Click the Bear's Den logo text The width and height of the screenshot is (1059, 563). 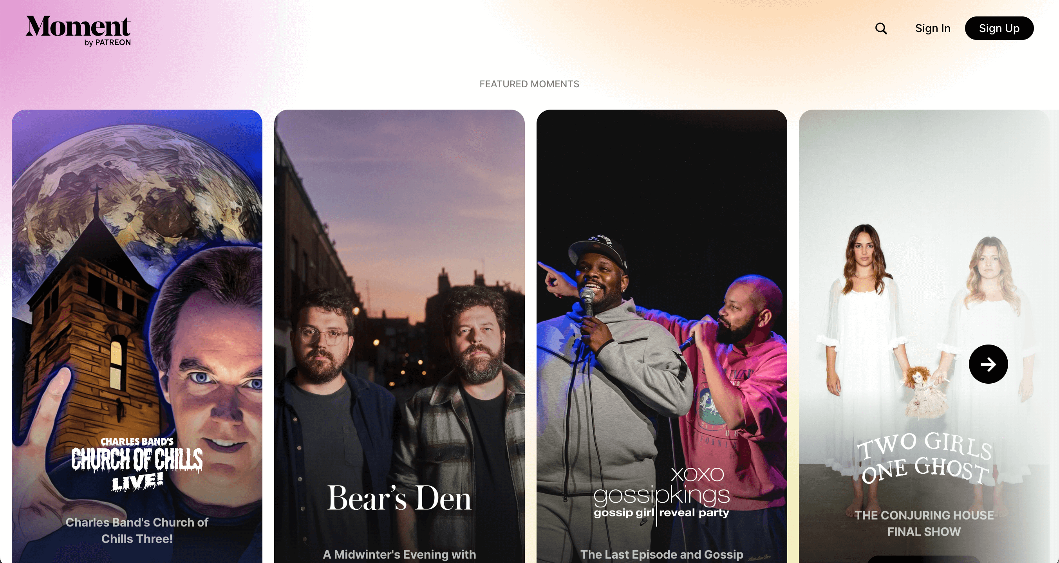pyautogui.click(x=399, y=498)
